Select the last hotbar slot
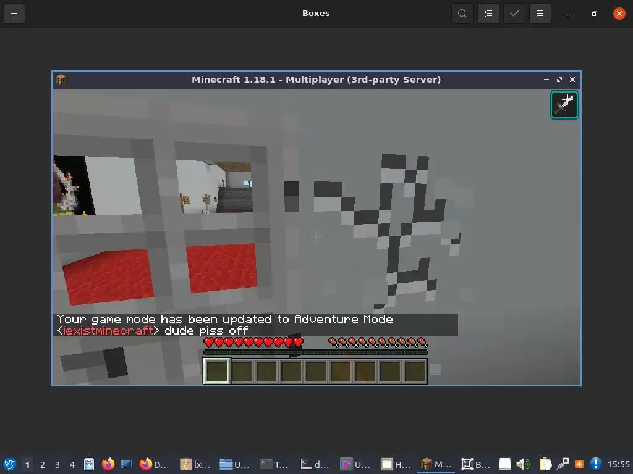The image size is (633, 474). coord(415,371)
